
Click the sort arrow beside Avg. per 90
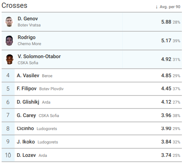click(x=157, y=7)
